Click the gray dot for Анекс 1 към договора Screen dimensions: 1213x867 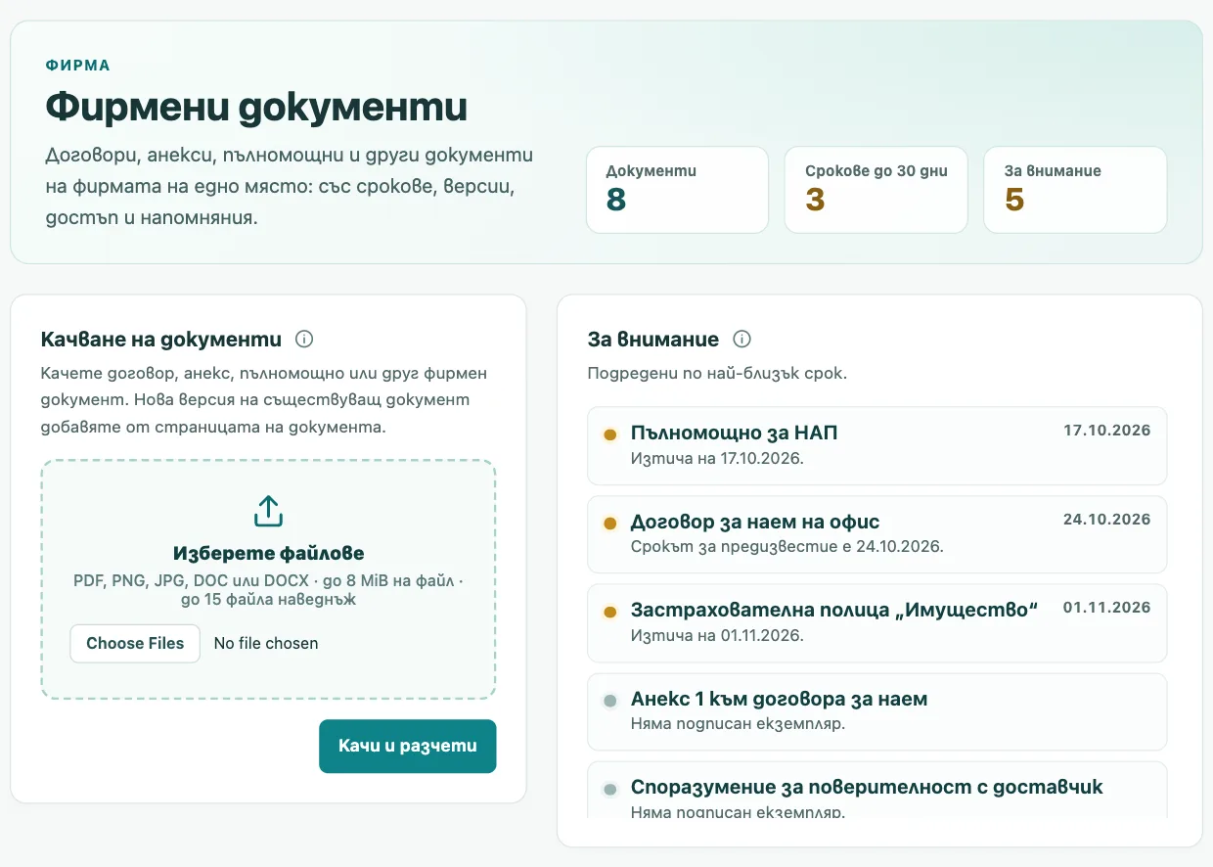pos(610,701)
